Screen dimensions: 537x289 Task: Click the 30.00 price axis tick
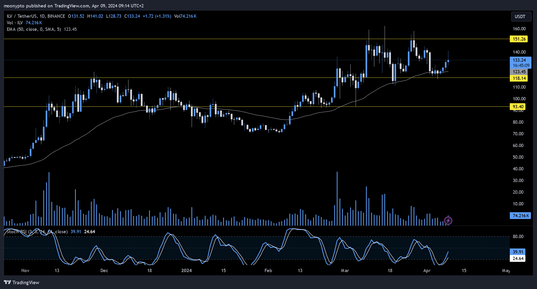[x=518, y=180]
